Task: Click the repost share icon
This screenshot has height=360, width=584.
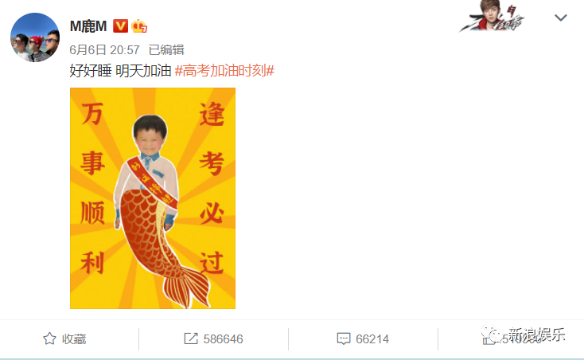Action: click(x=191, y=338)
